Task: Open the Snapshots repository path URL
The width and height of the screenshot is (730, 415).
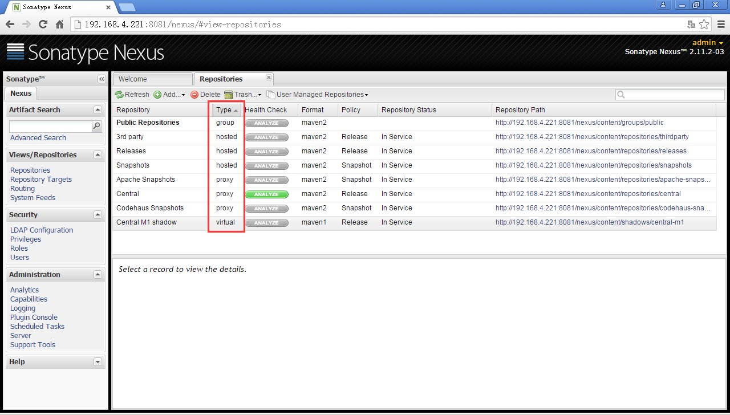Action: pyautogui.click(x=594, y=165)
